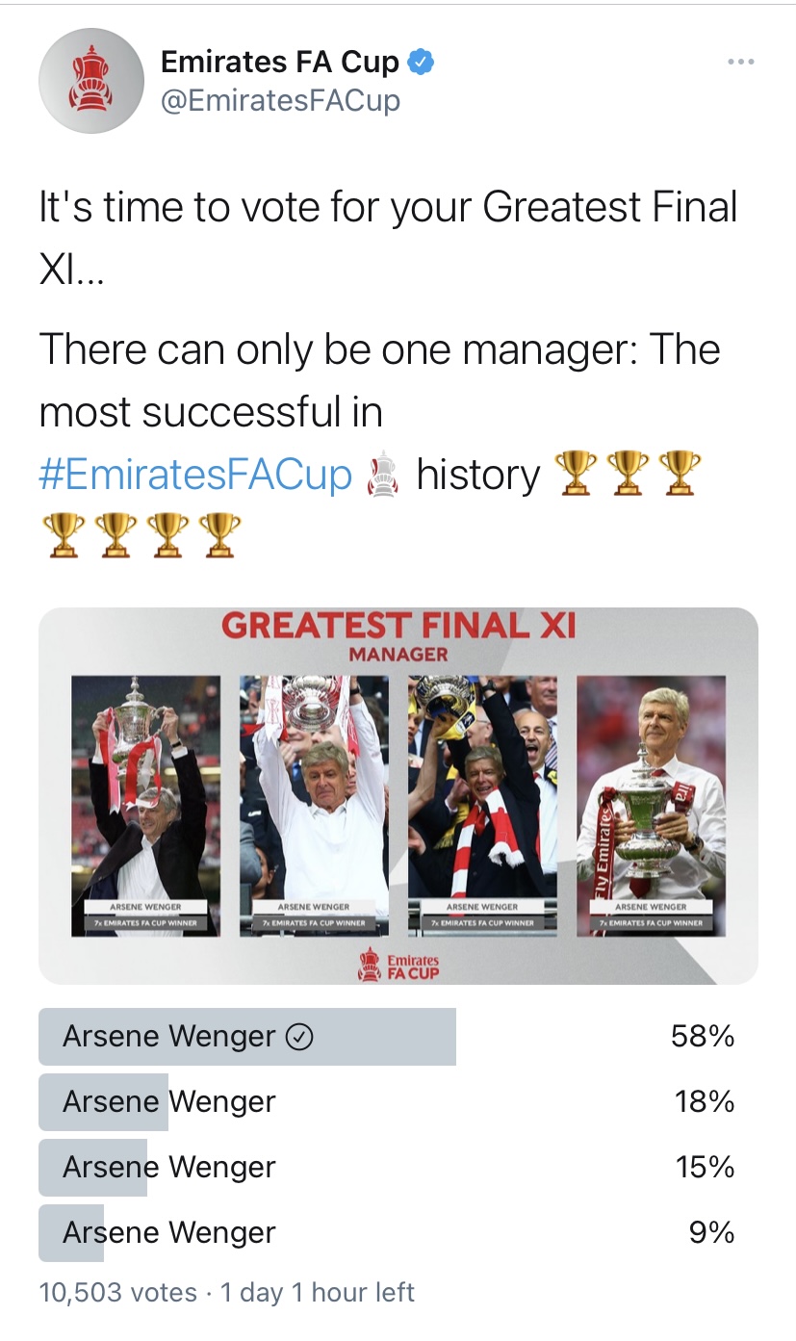The width and height of the screenshot is (796, 1341).
Task: Open the #EmiratesFACup hashtag link
Action: (195, 476)
